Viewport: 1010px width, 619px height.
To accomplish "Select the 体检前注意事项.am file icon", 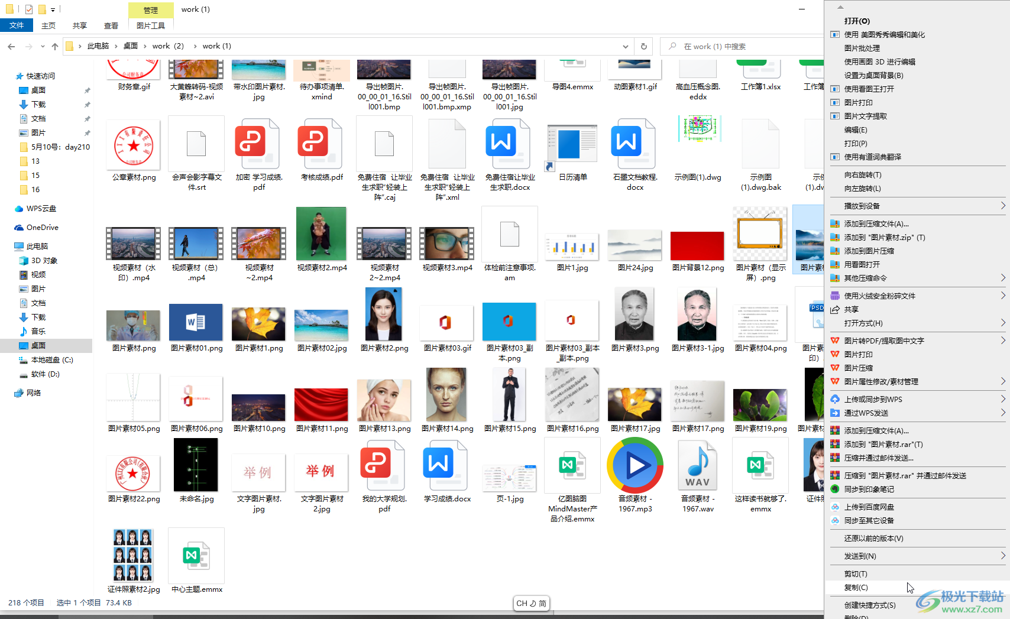I will click(509, 234).
